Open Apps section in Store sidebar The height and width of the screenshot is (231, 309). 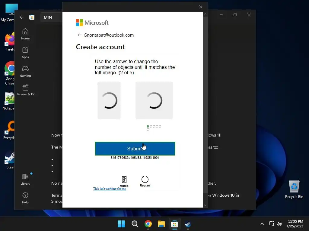pos(25,53)
